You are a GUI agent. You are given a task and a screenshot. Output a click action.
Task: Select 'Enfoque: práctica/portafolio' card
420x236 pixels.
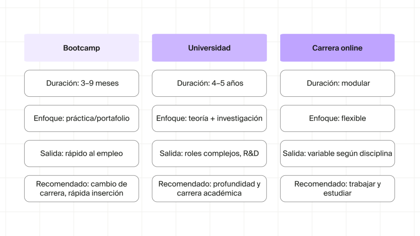pyautogui.click(x=81, y=118)
